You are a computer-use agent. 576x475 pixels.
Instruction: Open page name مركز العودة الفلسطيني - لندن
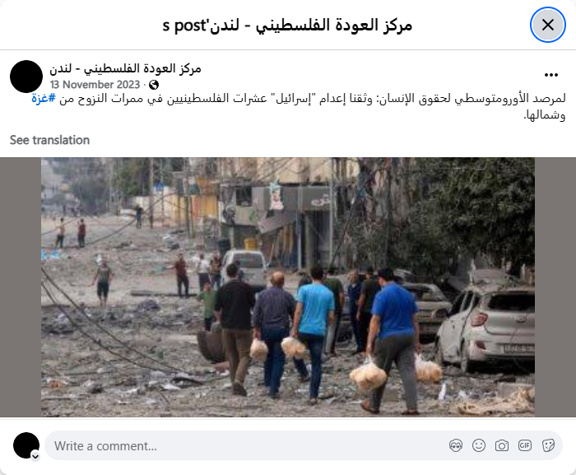[x=125, y=69]
